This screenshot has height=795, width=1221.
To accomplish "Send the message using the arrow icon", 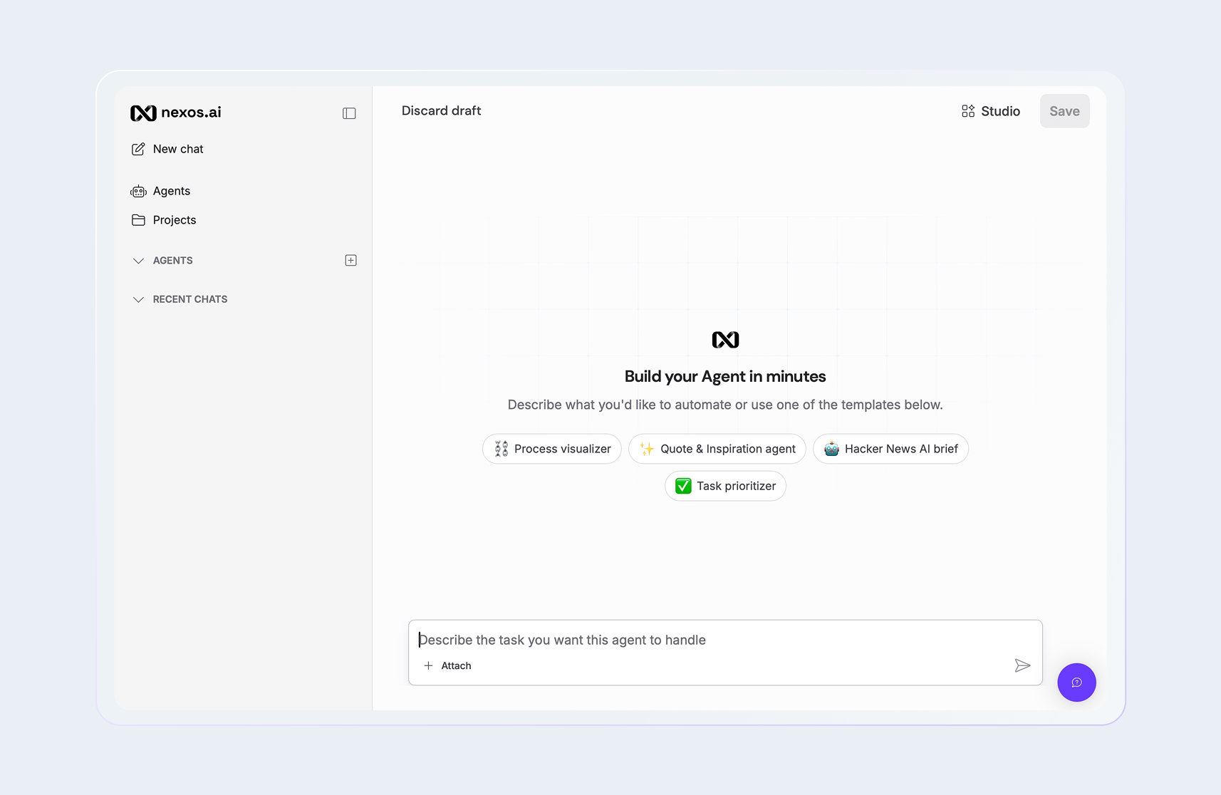I will pos(1023,665).
